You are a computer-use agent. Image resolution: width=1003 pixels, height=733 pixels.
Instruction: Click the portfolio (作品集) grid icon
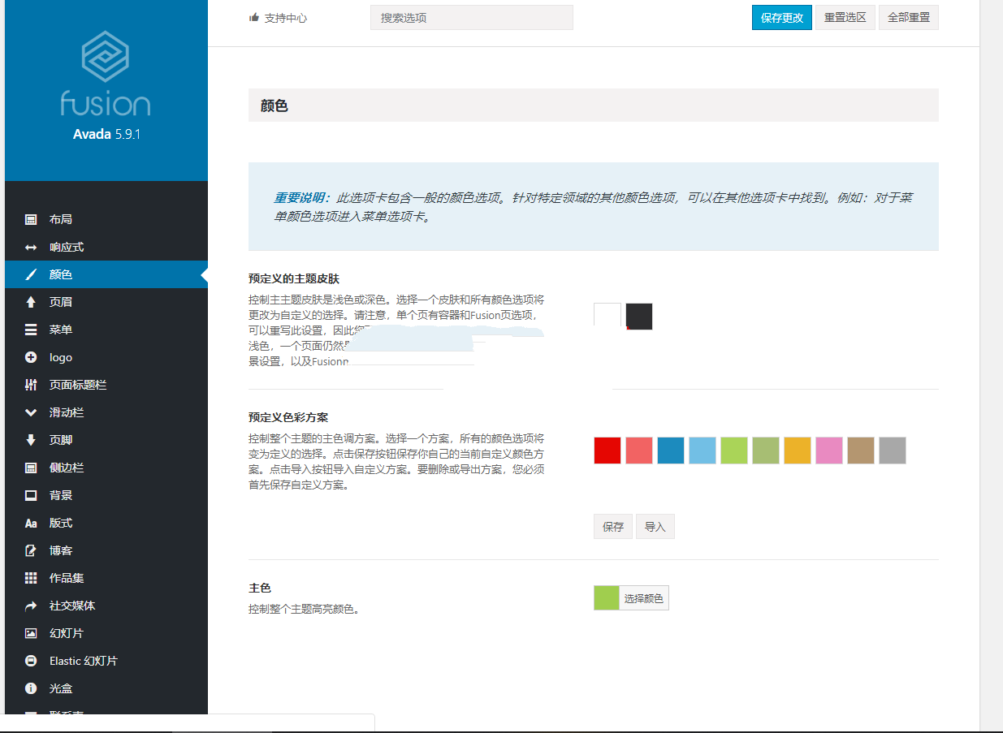31,578
